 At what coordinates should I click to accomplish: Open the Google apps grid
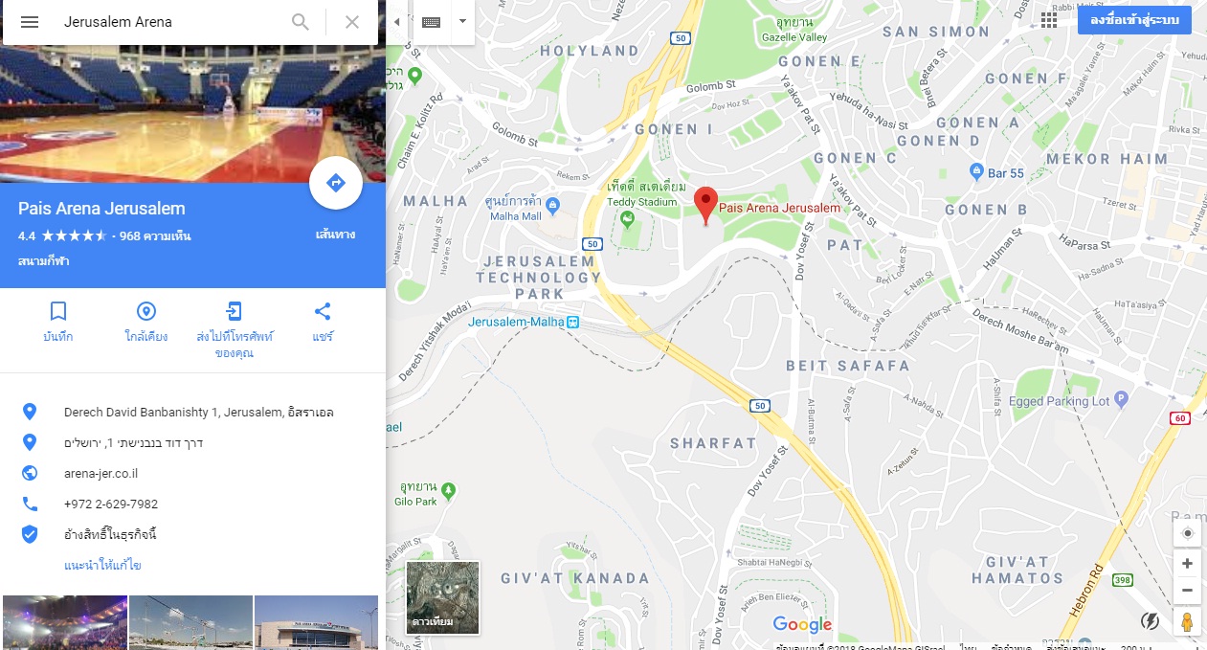(x=1049, y=20)
